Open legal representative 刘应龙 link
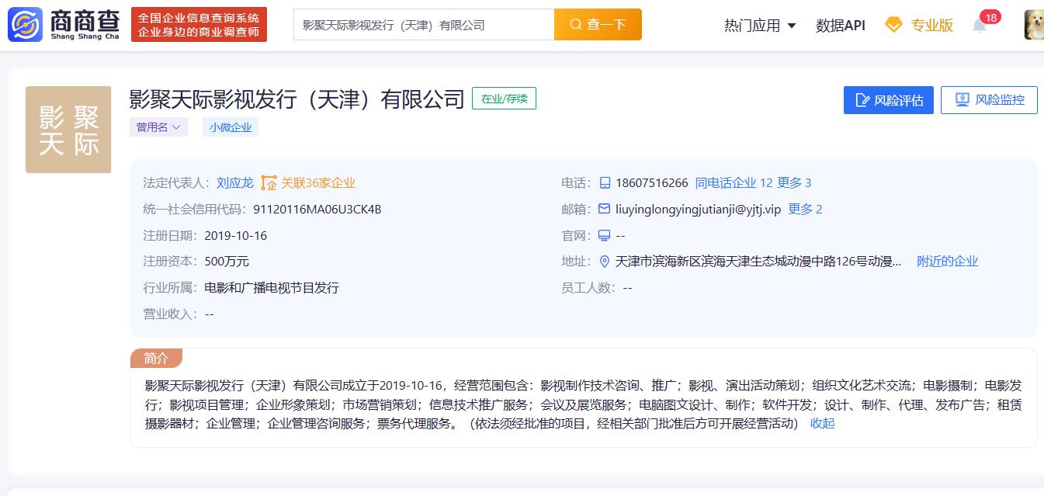 point(235,183)
